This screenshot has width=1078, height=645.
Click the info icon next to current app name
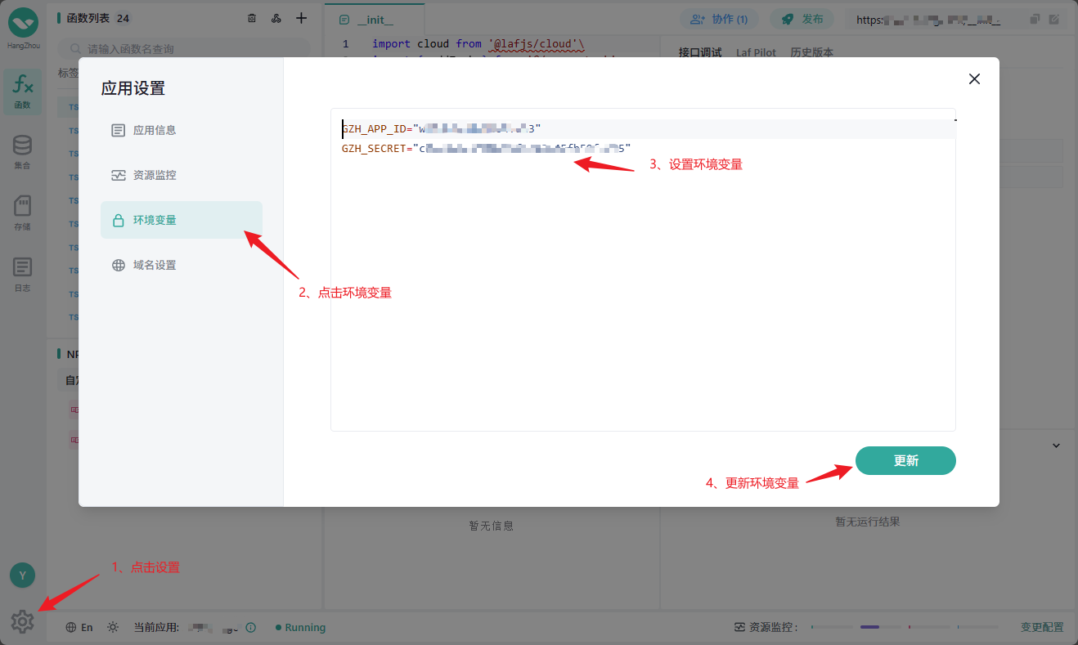[x=251, y=627]
